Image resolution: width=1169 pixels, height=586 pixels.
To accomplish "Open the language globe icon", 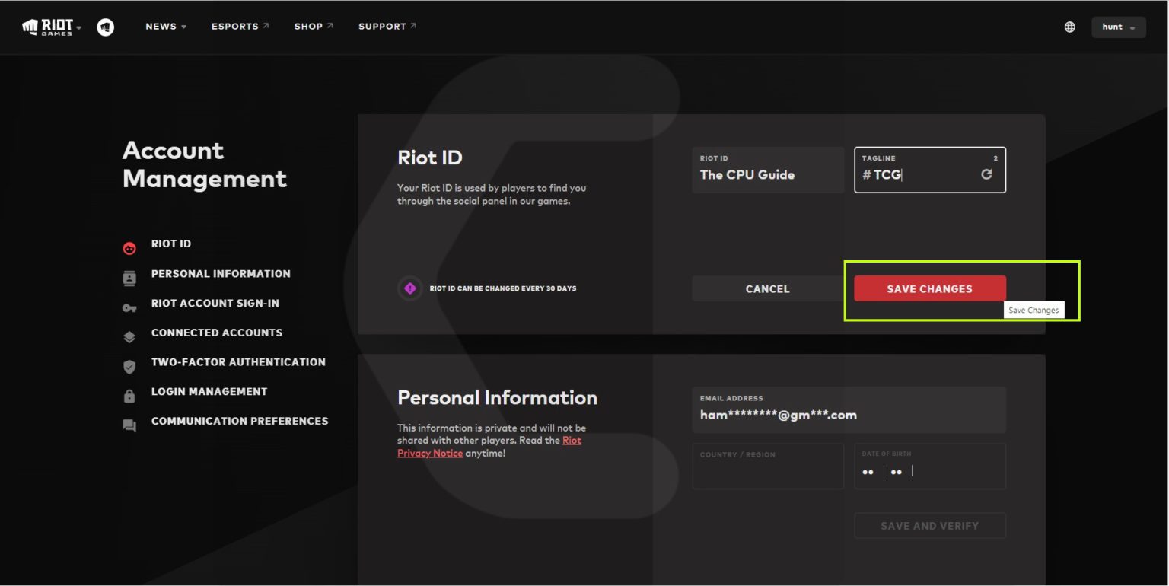I will (x=1069, y=27).
